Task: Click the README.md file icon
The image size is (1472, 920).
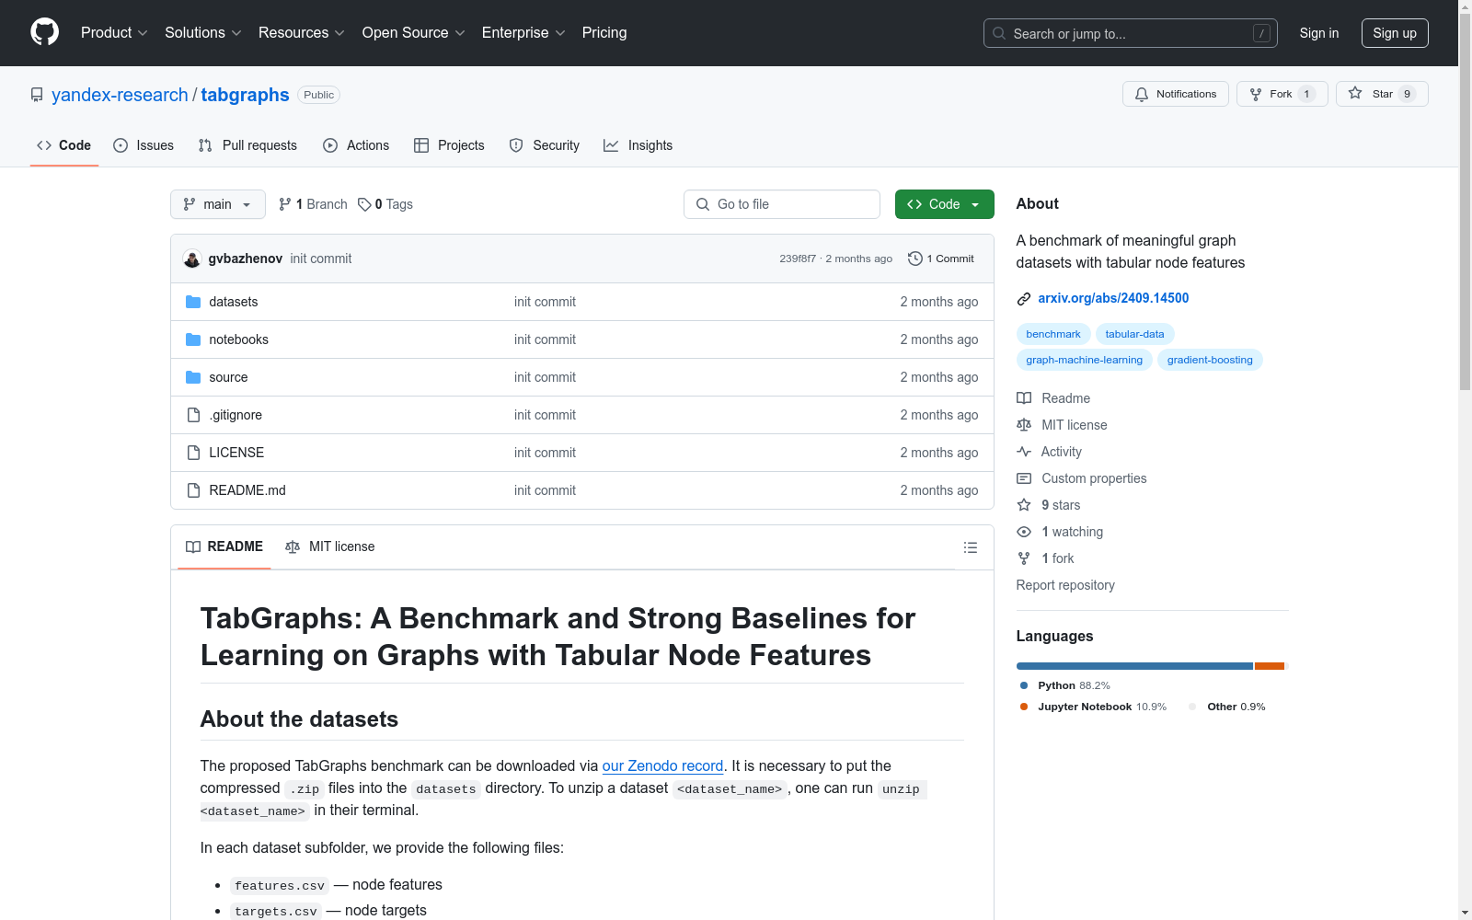Action: click(193, 490)
